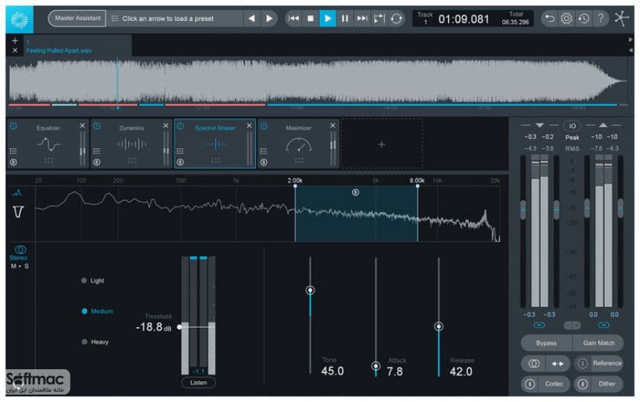Open the help question mark
Viewport: 640px width, 402px height.
coord(601,19)
